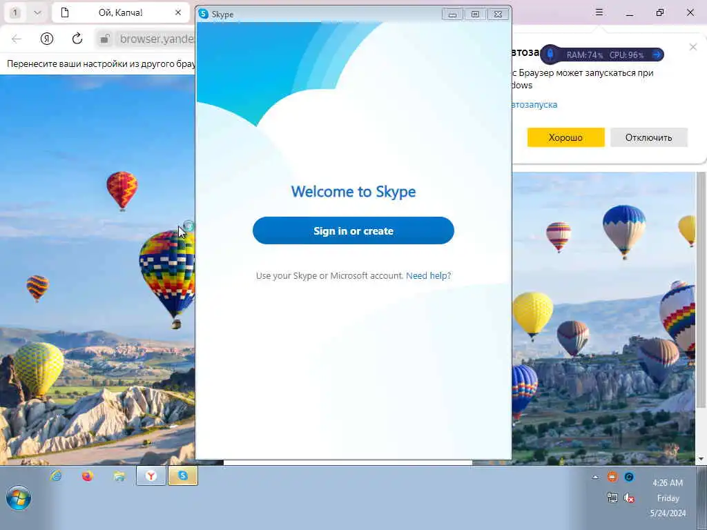The image size is (707, 530).
Task: Click the Show desktop strip
Action: (x=701, y=498)
